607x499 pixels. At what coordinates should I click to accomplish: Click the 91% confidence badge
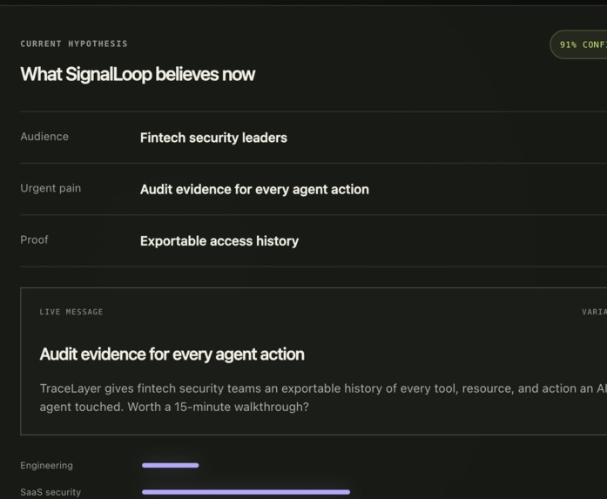pos(578,44)
